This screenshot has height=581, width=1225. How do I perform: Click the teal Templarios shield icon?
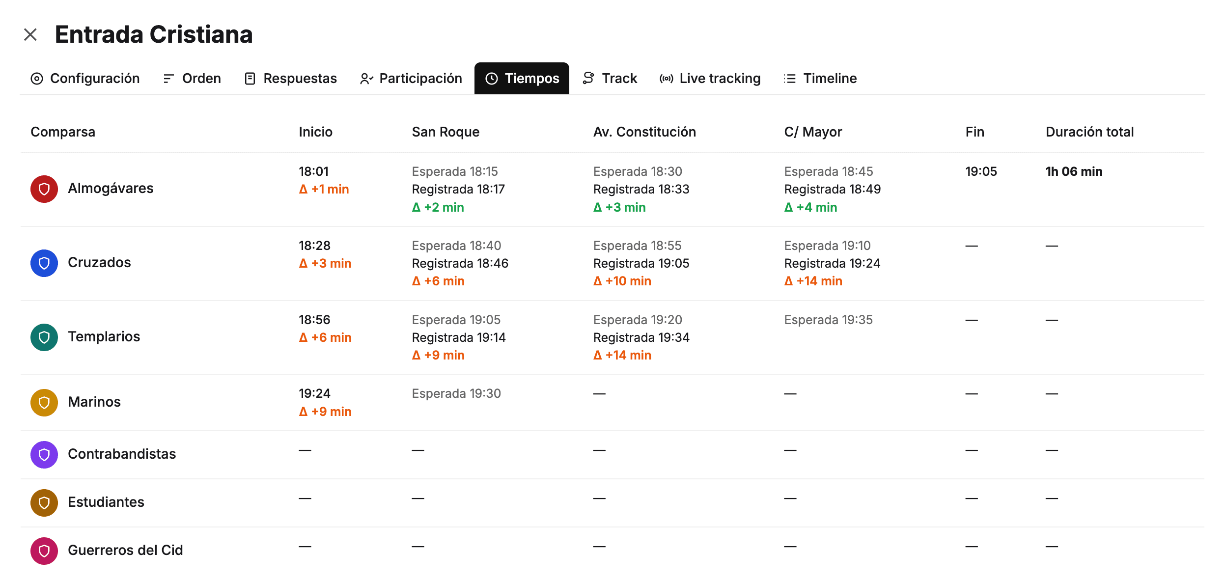point(44,337)
